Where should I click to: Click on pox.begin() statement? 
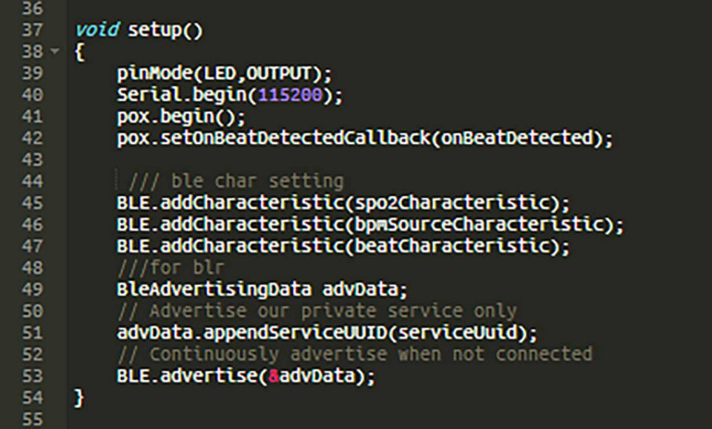[x=180, y=117]
